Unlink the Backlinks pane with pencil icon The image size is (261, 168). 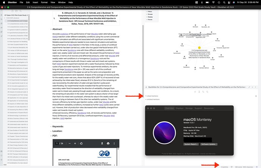(x=249, y=87)
